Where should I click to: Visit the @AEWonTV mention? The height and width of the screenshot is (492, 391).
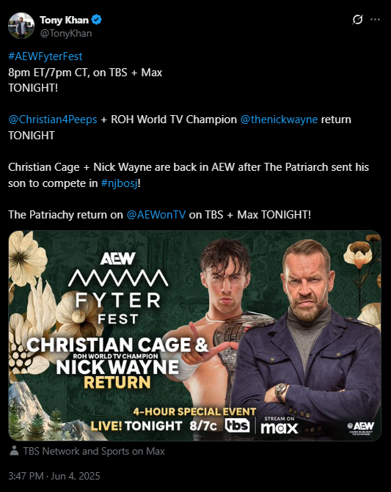[x=156, y=215]
